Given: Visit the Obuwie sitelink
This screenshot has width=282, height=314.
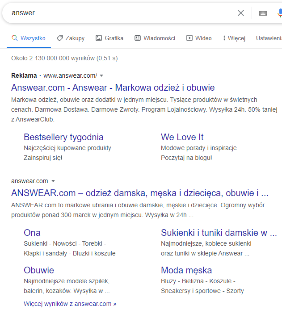Looking at the screenshot, I should click(x=38, y=270).
